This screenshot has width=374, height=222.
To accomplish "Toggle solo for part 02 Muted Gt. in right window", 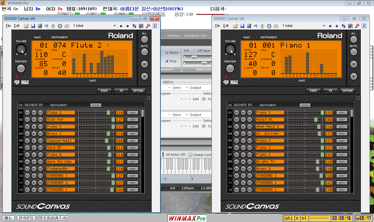I will pyautogui.click(x=237, y=119).
